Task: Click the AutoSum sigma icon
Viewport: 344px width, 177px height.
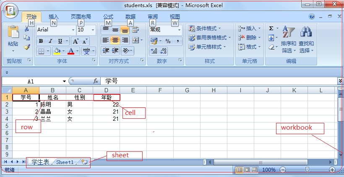Action: pos(271,29)
